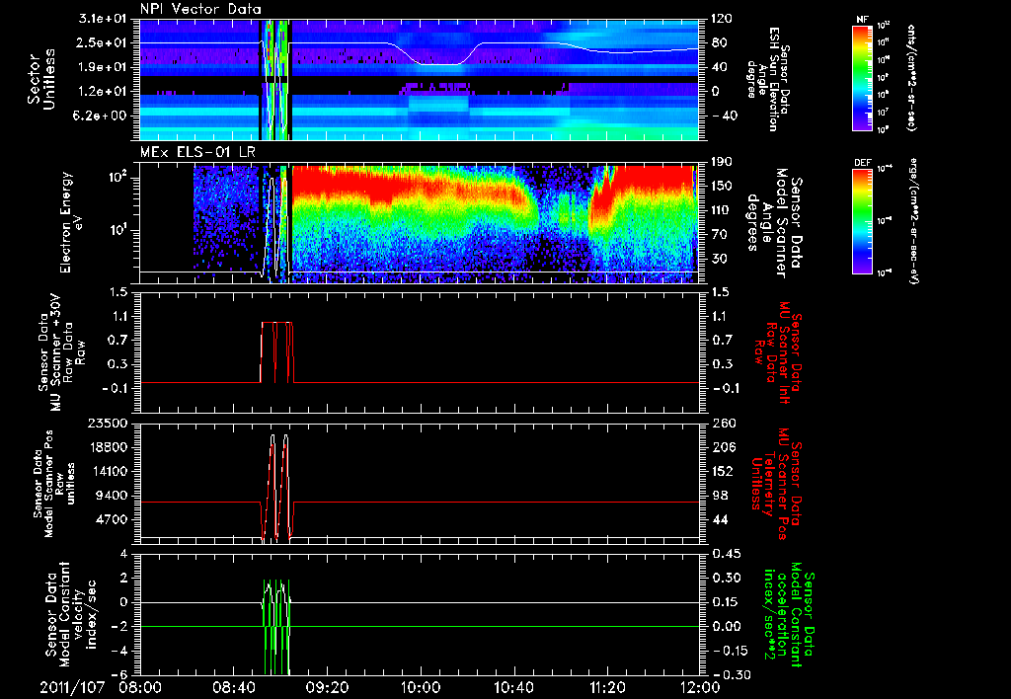
Task: Click the 11:20 time axis label
Action: (x=607, y=687)
